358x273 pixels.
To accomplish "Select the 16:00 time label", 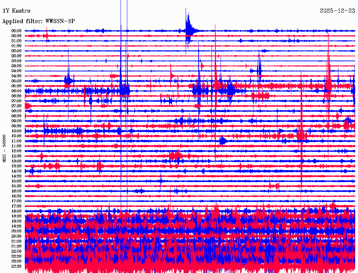I will 16,191.
